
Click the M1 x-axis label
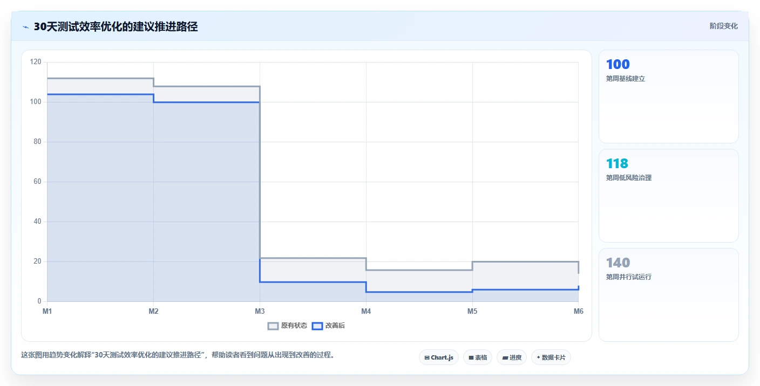(47, 311)
